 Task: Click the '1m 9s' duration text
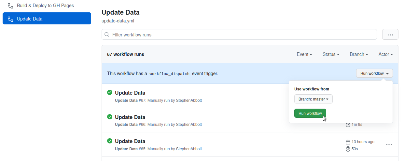[x=357, y=125]
